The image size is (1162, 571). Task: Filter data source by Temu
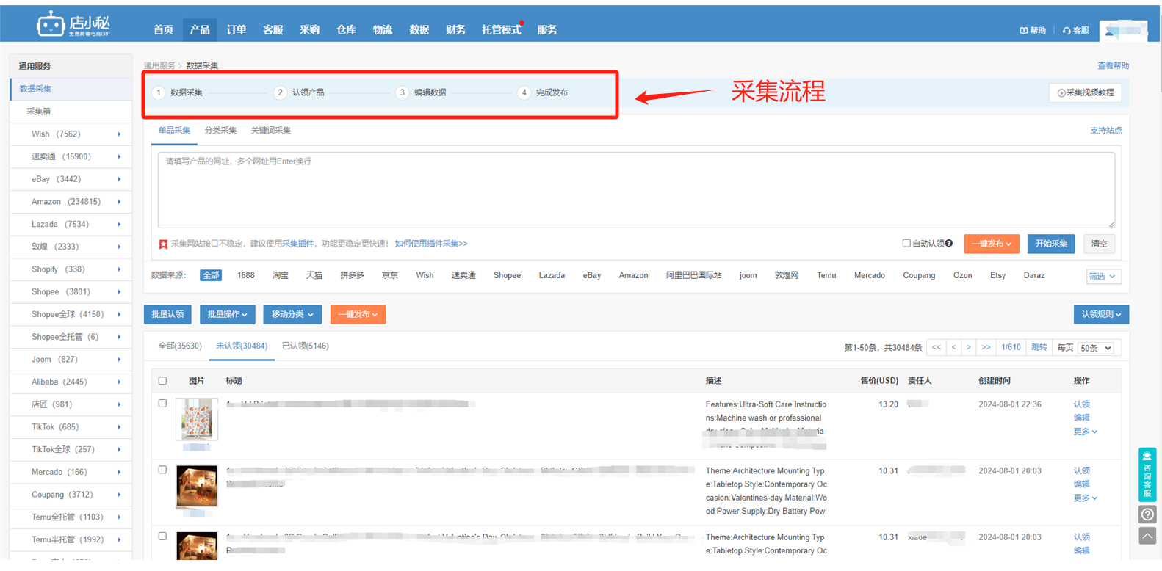[826, 276]
